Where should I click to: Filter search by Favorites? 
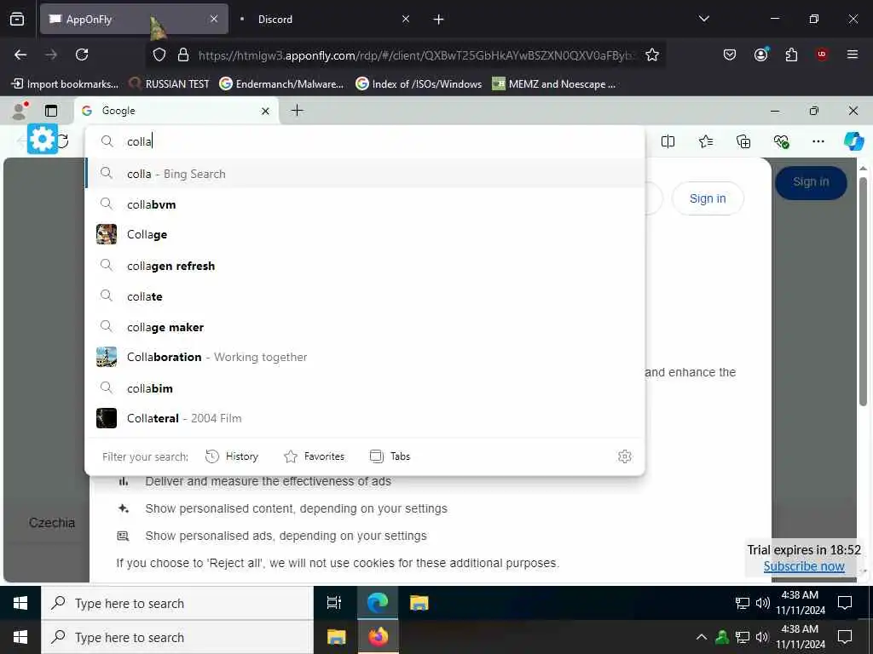[x=314, y=456]
